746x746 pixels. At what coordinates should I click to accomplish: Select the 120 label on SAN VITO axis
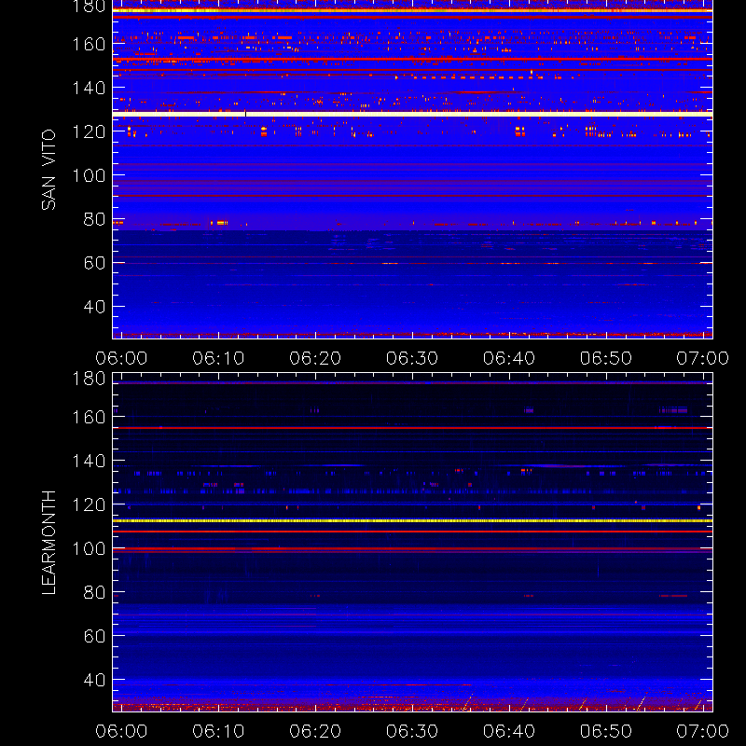(89, 131)
